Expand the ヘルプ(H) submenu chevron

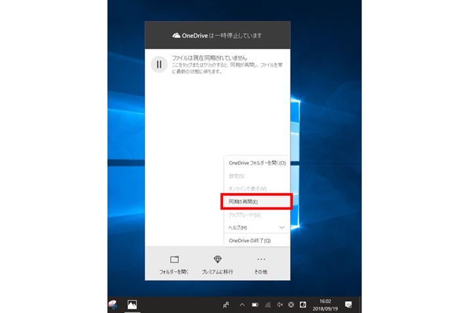(281, 228)
